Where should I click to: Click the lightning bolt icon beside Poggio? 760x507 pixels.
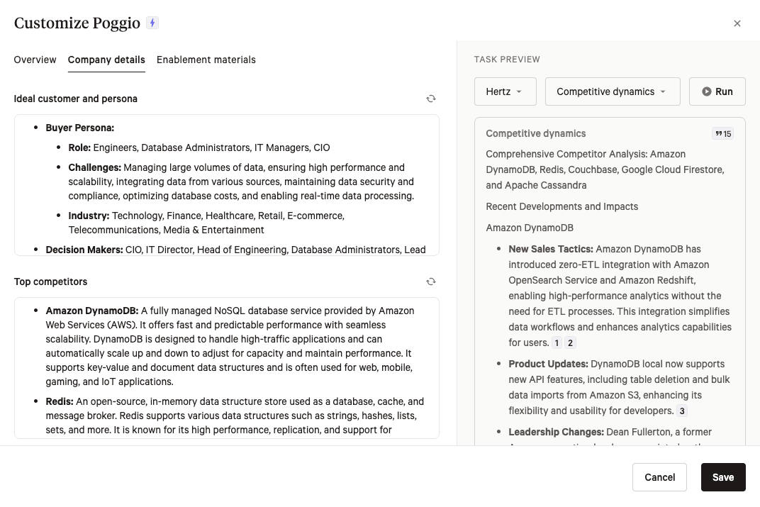[x=152, y=23]
